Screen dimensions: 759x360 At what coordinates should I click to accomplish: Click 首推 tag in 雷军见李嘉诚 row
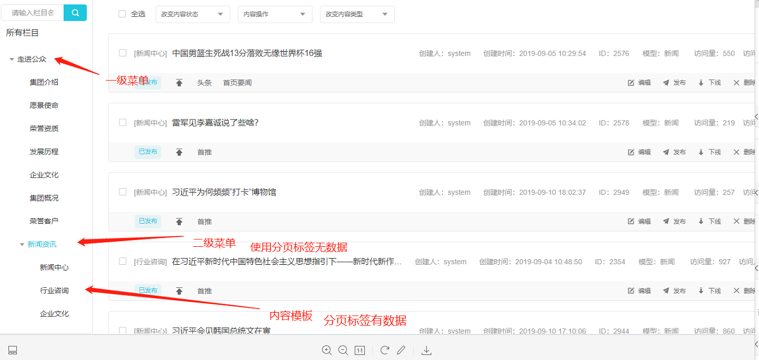click(x=204, y=152)
